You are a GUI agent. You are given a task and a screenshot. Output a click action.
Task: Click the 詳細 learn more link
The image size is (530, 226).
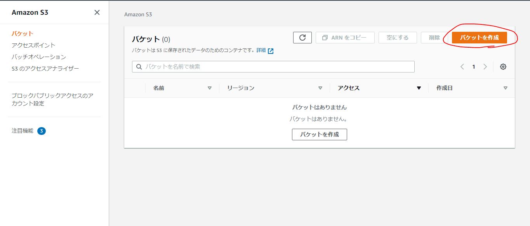point(261,50)
